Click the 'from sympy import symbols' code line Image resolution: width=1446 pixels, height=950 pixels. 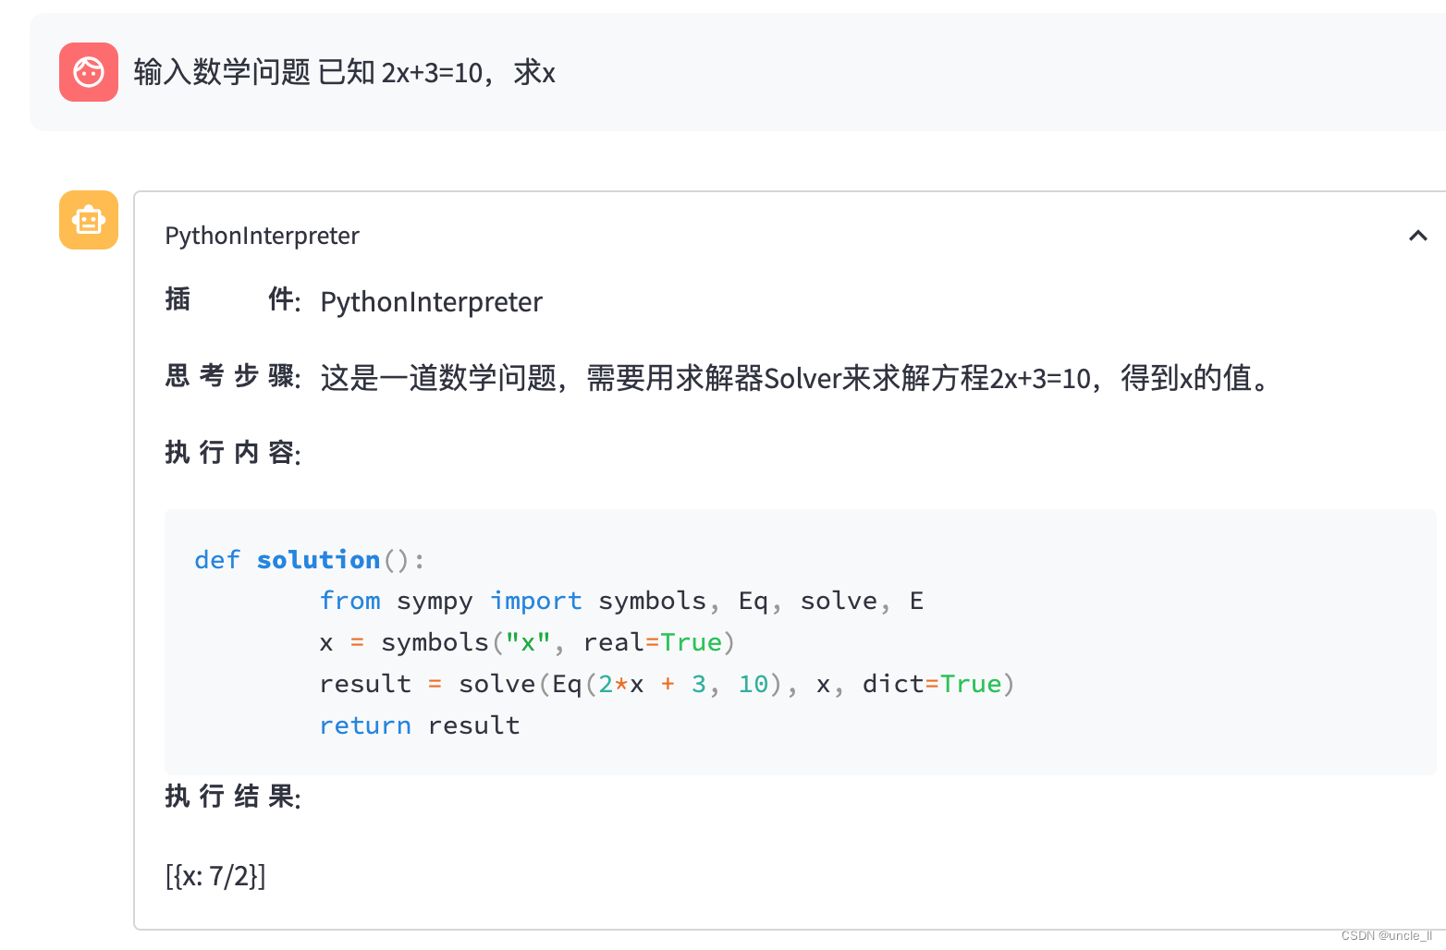[x=621, y=602]
